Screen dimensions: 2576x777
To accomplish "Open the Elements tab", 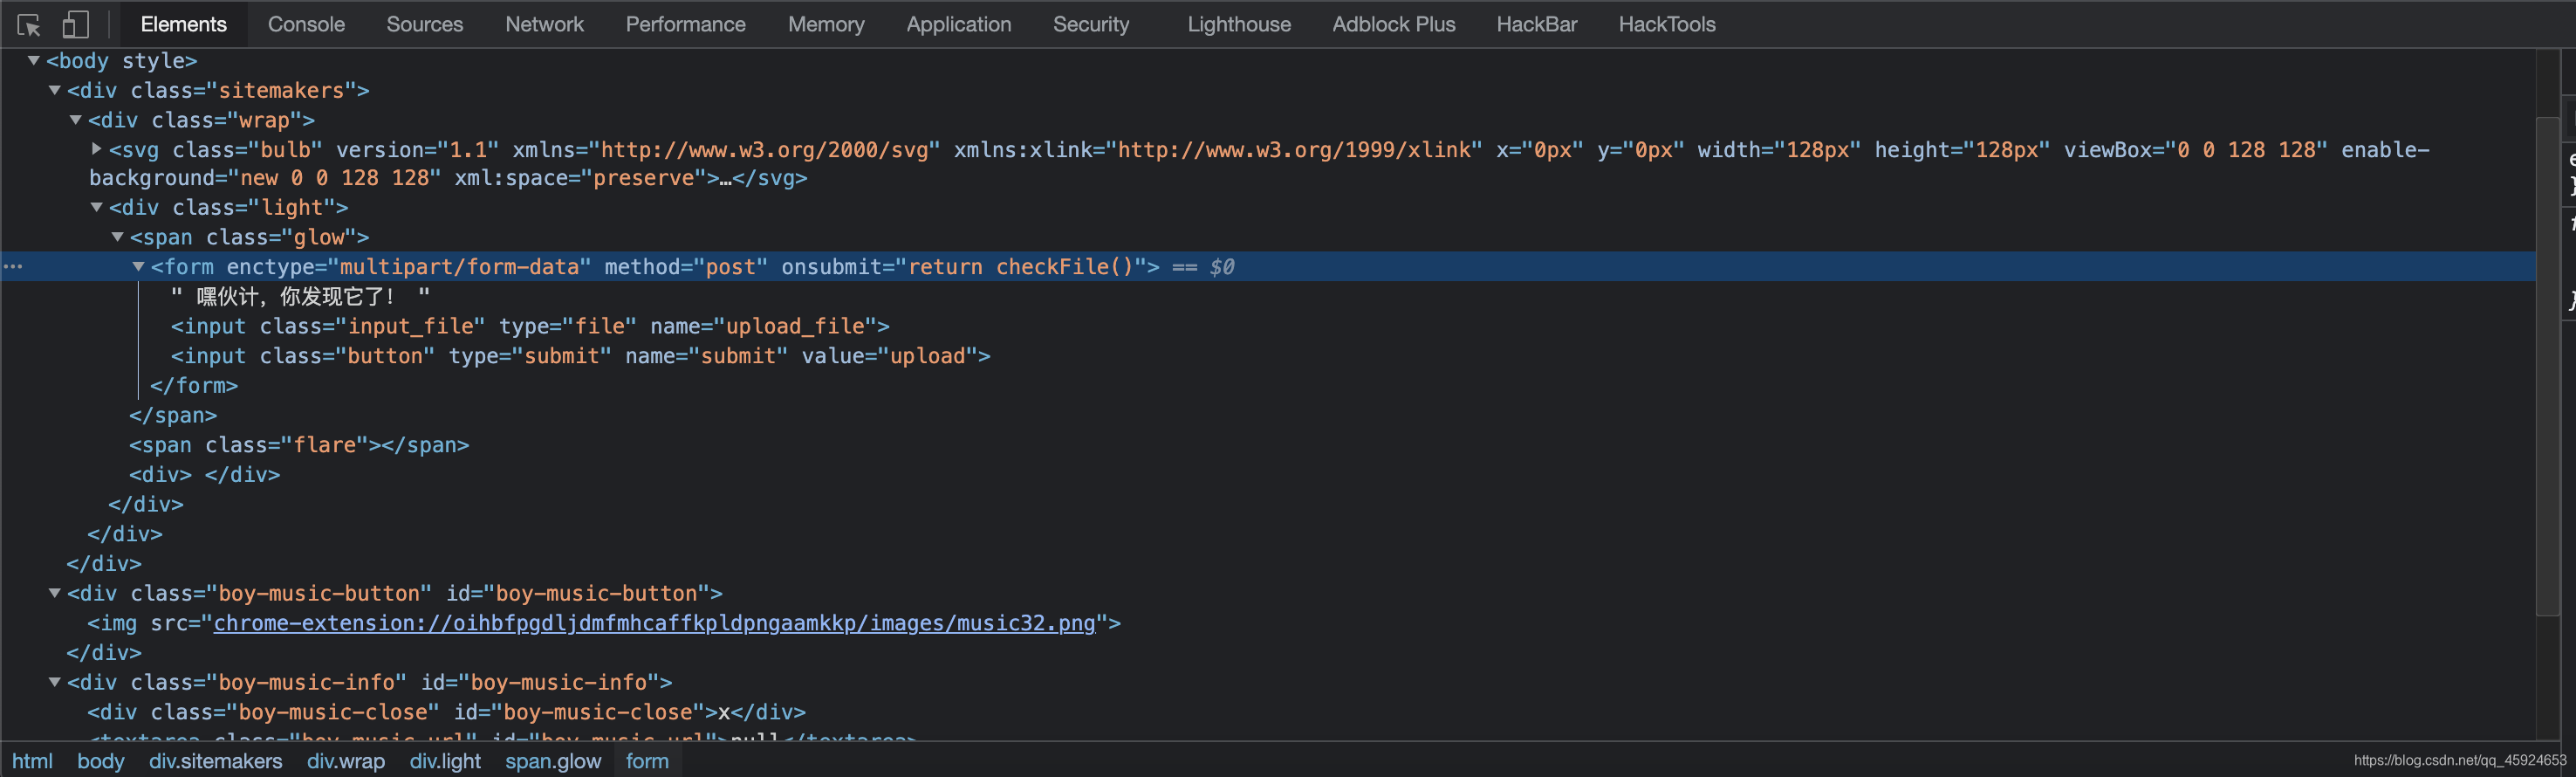I will click(184, 24).
